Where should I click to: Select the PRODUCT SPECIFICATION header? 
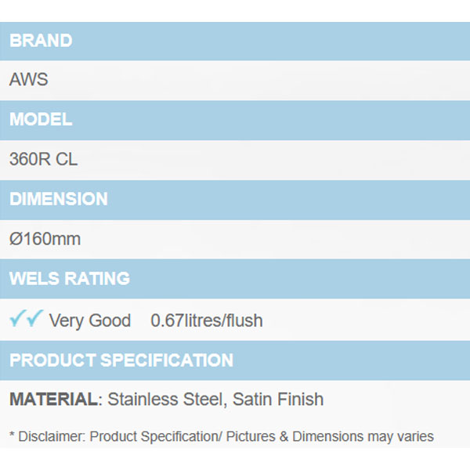[x=121, y=360]
